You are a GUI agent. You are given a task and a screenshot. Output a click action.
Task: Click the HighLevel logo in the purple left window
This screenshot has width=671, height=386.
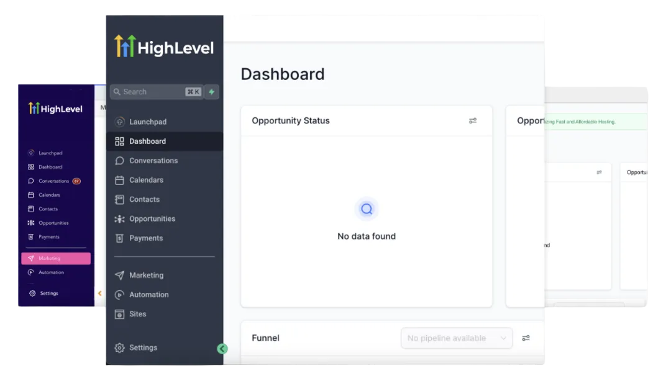point(56,109)
